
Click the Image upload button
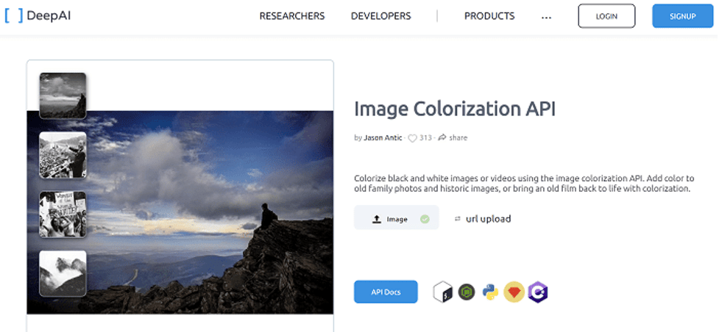pos(397,217)
